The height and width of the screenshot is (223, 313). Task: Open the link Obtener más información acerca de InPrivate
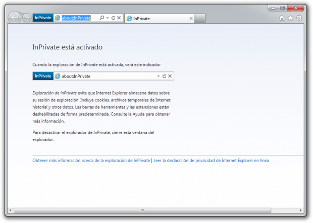click(x=91, y=161)
